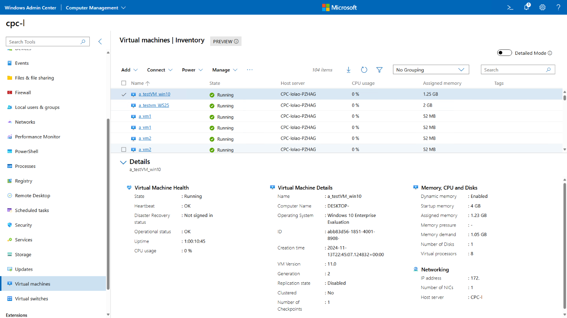Open the filter icon above the VM list
567x318 pixels.
(x=379, y=70)
